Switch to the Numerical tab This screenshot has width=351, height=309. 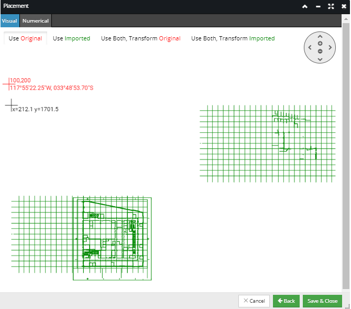36,20
